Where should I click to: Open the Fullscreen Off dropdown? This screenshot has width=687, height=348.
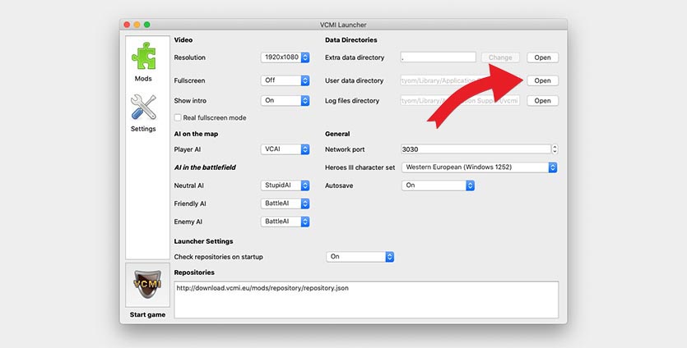[x=285, y=80]
